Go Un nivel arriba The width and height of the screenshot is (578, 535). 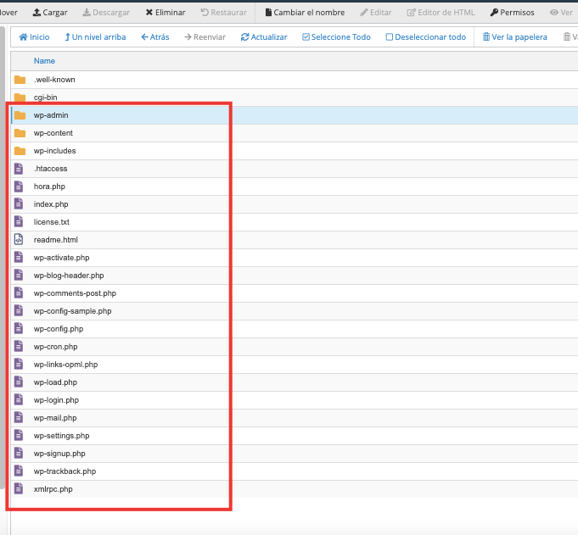(95, 37)
